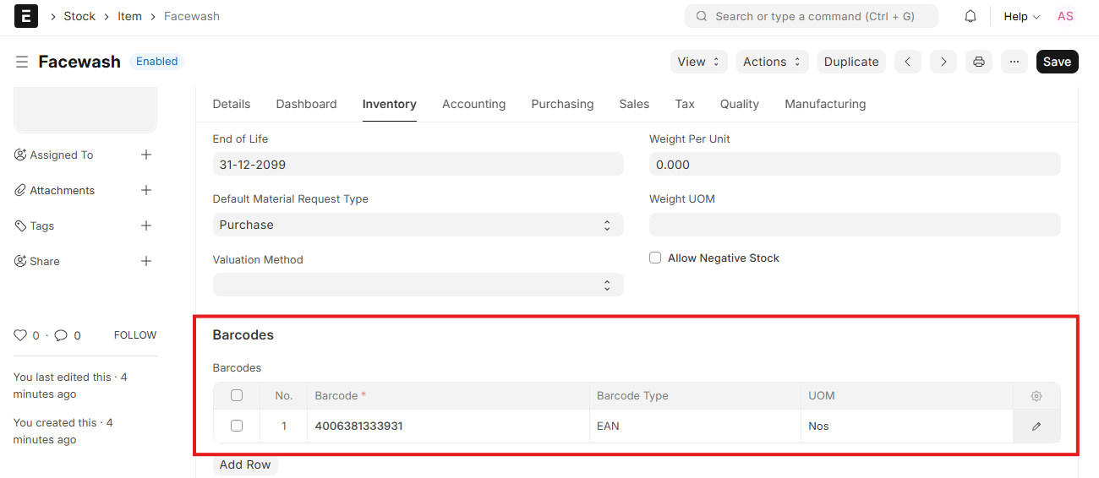This screenshot has width=1099, height=478.
Task: Switch to the Tax tab
Action: click(x=685, y=104)
